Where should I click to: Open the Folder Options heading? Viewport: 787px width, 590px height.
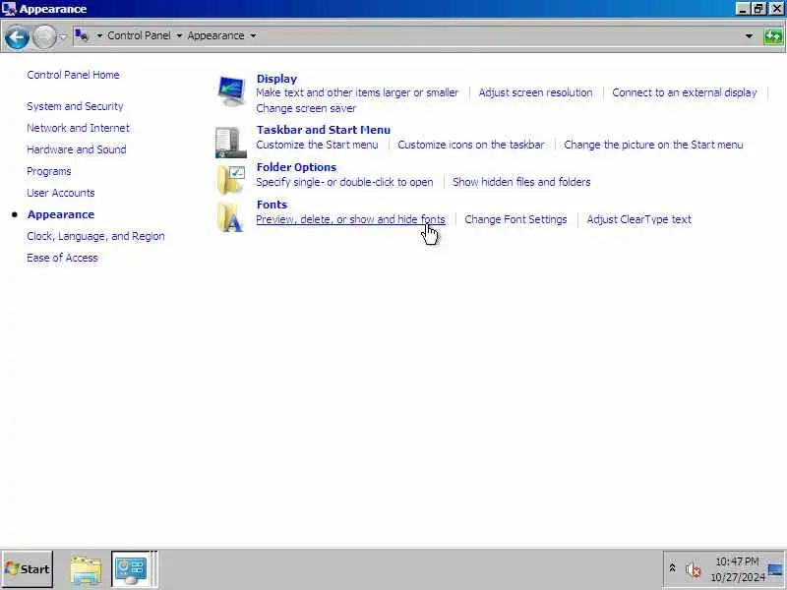click(296, 167)
